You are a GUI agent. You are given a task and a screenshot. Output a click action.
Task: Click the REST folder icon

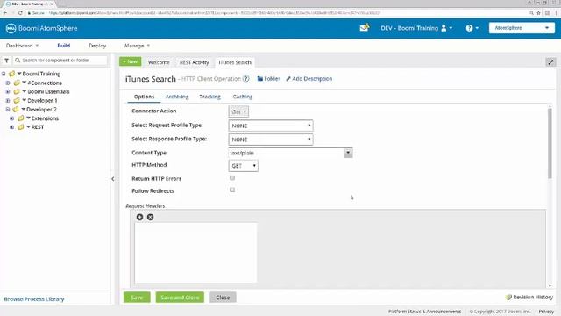[x=21, y=127]
